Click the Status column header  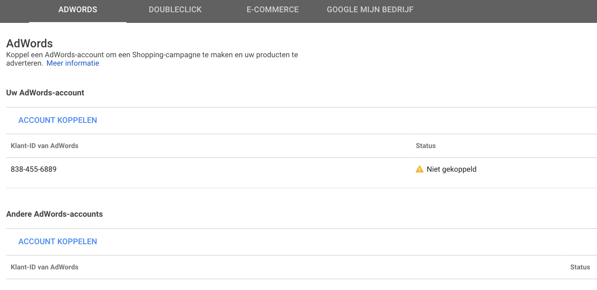point(425,145)
